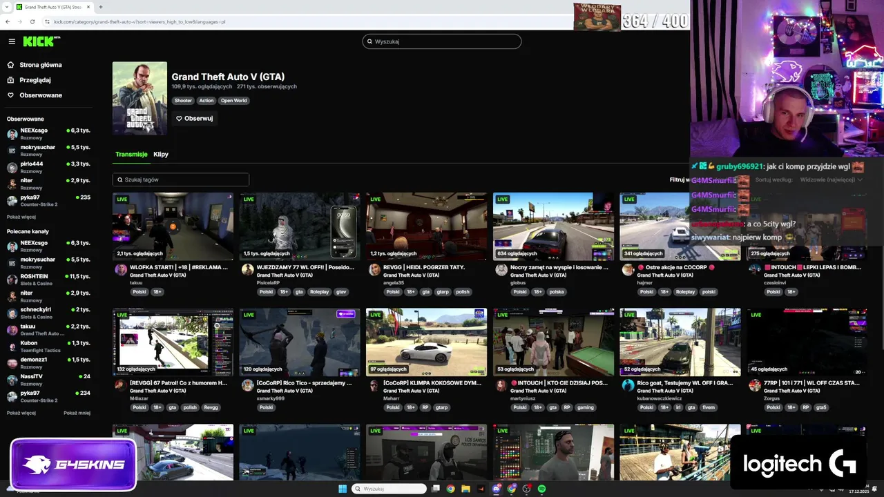Click the Maharr channel avatar
The height and width of the screenshot is (497, 884).
click(x=374, y=385)
